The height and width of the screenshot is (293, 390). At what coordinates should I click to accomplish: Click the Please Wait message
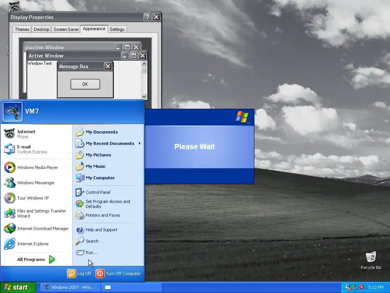[x=195, y=146]
